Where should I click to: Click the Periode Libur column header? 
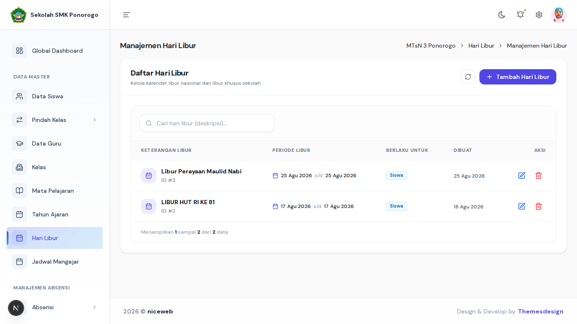click(291, 150)
